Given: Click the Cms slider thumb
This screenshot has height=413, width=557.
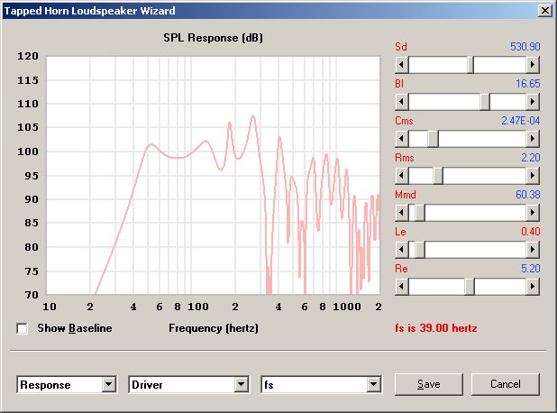Looking at the screenshot, I should (x=433, y=139).
